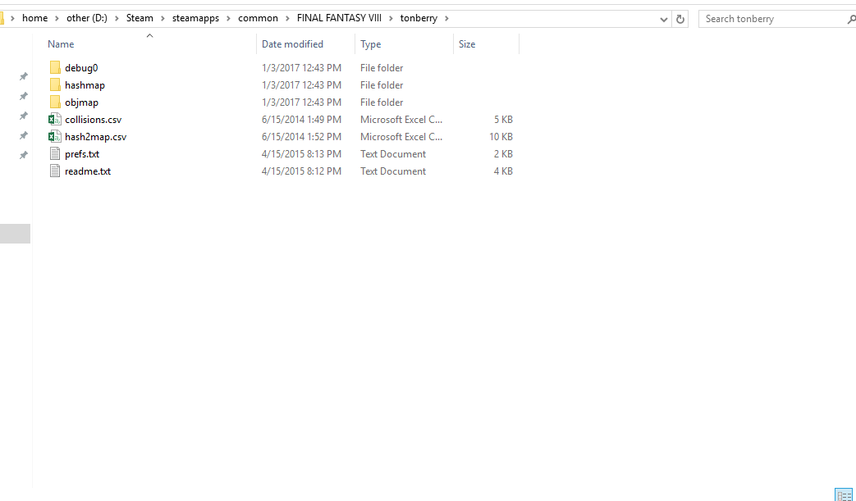The height and width of the screenshot is (501, 856).
Task: Select the hashmap folder name
Action: tap(85, 85)
